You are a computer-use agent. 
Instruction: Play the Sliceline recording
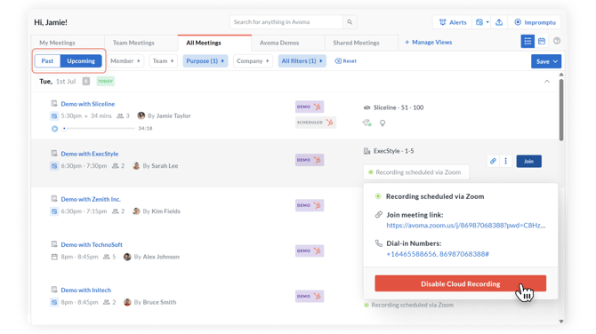click(x=55, y=129)
